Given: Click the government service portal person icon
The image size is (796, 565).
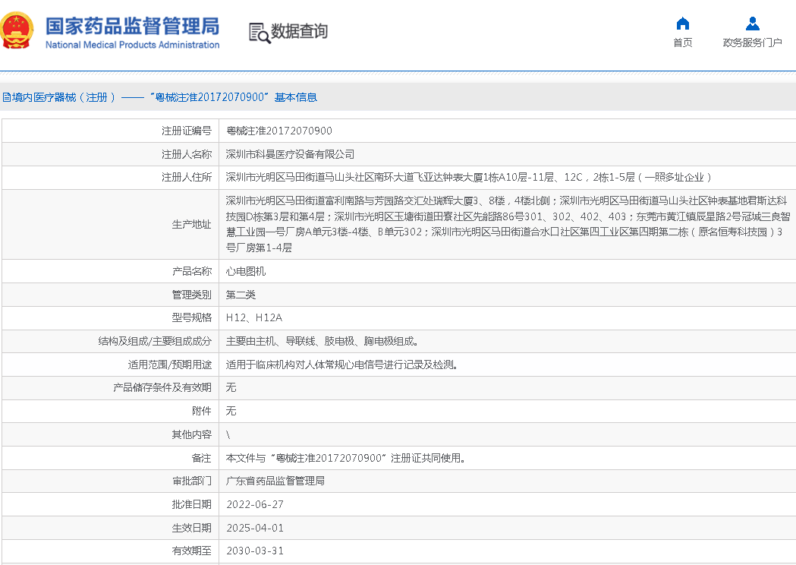Looking at the screenshot, I should point(752,24).
